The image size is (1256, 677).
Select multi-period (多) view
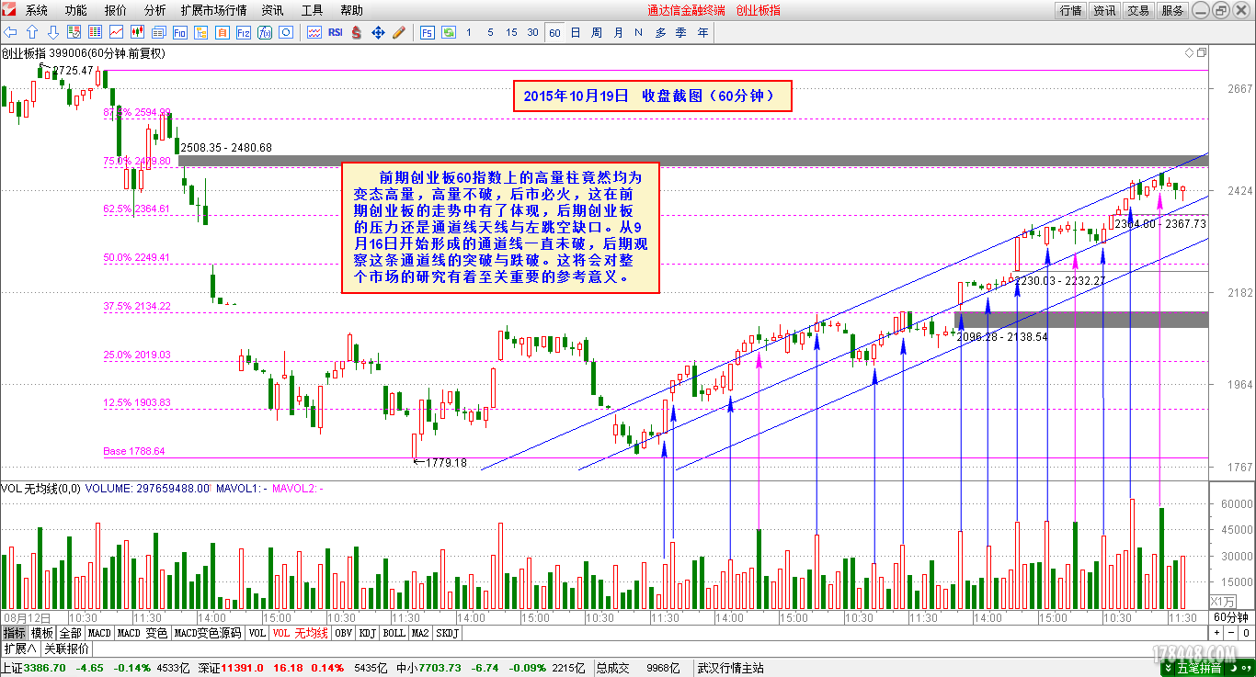pyautogui.click(x=660, y=32)
